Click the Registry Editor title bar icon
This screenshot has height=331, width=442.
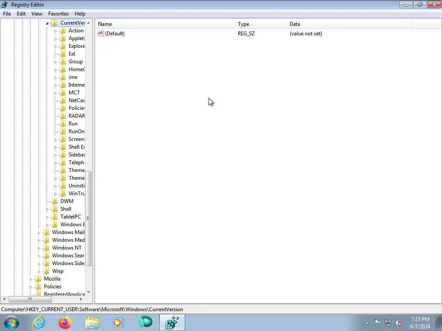click(4, 4)
